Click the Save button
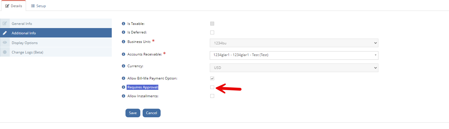 (133, 113)
